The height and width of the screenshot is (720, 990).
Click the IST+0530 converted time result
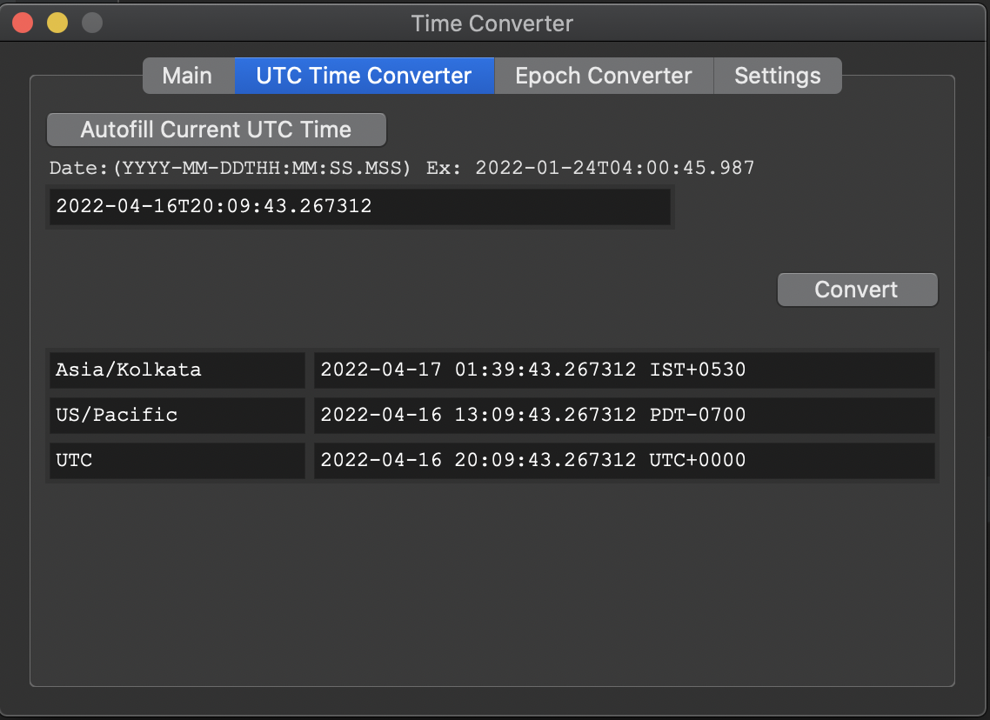point(623,370)
